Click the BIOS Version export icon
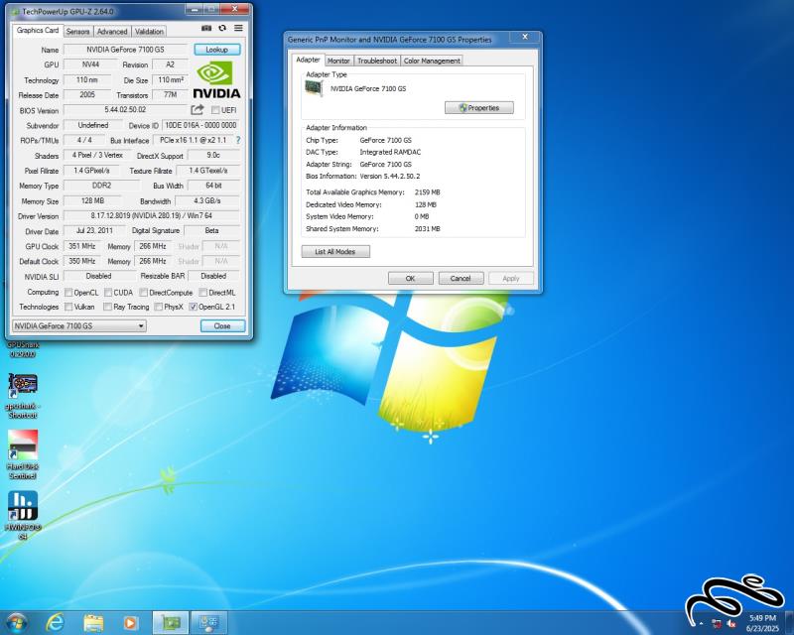Viewport: 794px width, 635px height. coord(197,110)
